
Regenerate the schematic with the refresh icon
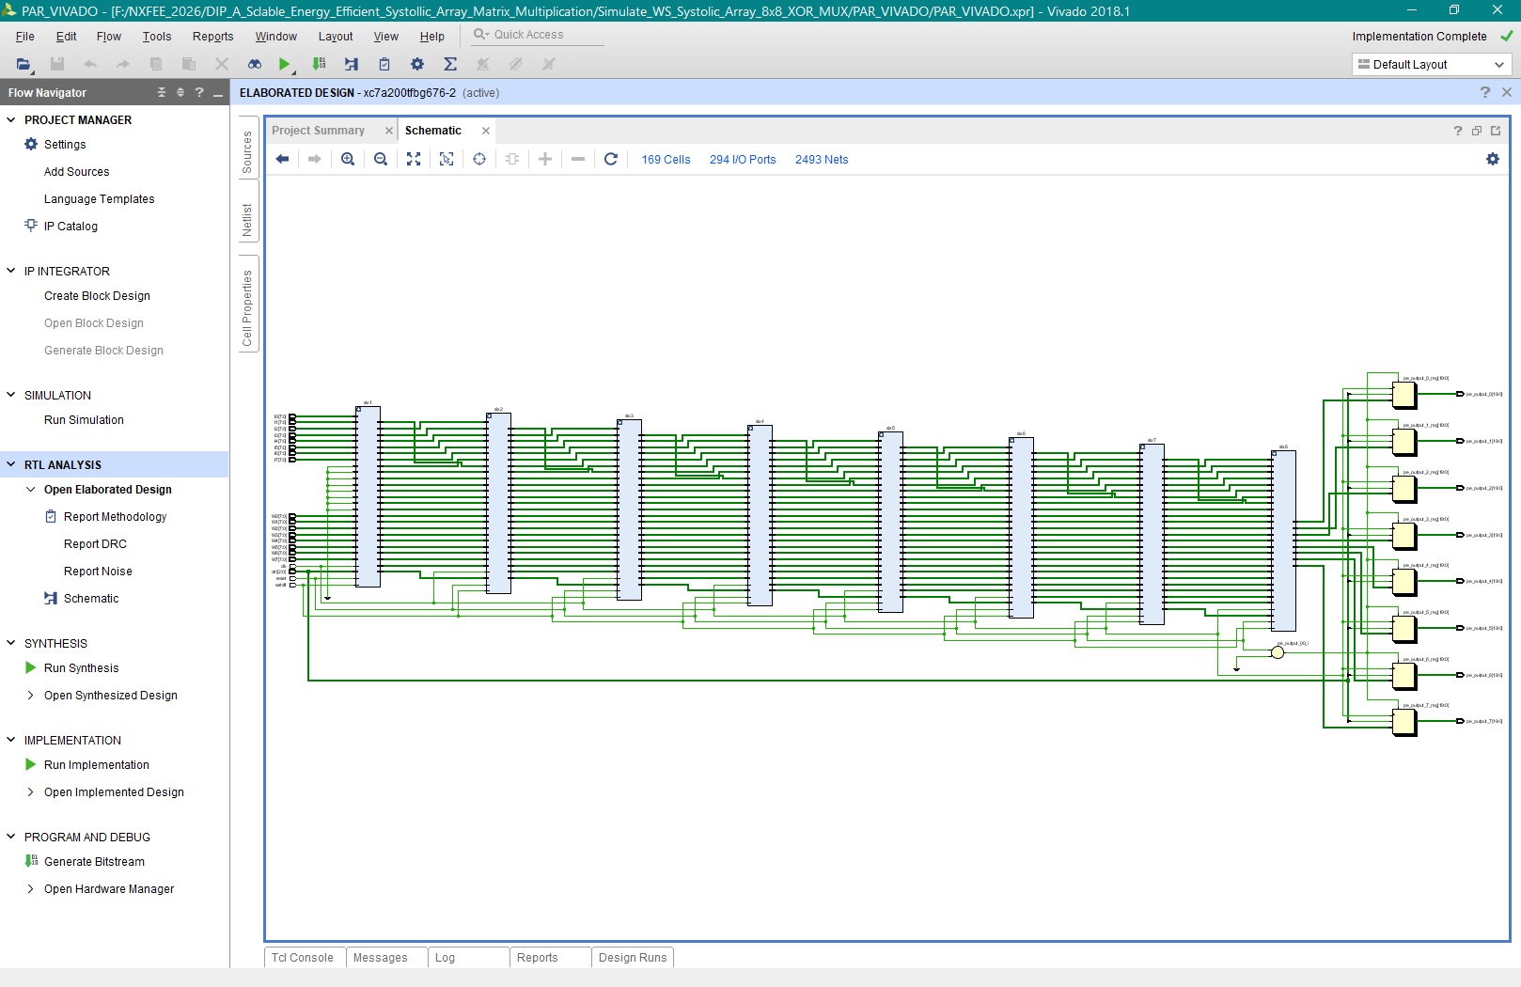(611, 160)
